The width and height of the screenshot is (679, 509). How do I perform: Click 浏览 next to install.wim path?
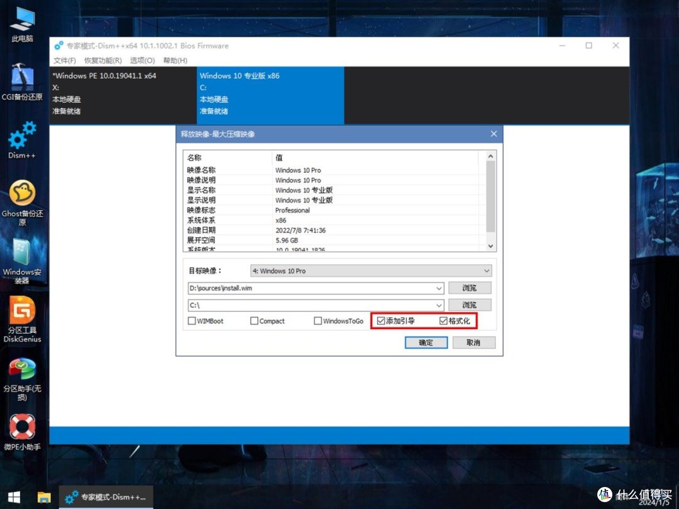[x=470, y=288]
